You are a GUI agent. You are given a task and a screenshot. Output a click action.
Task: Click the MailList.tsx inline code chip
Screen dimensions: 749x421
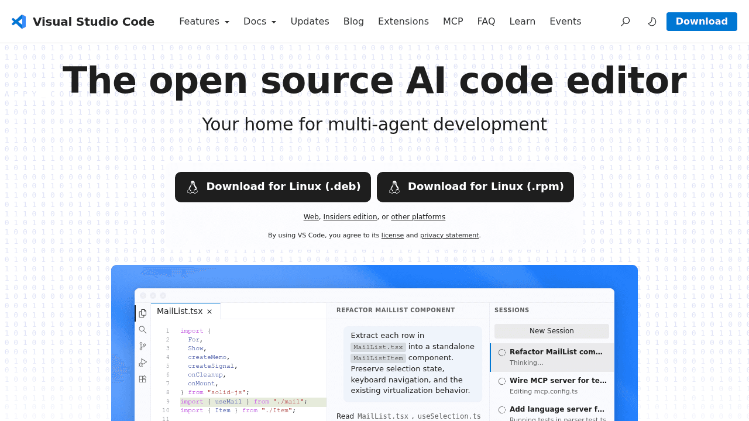click(x=378, y=347)
